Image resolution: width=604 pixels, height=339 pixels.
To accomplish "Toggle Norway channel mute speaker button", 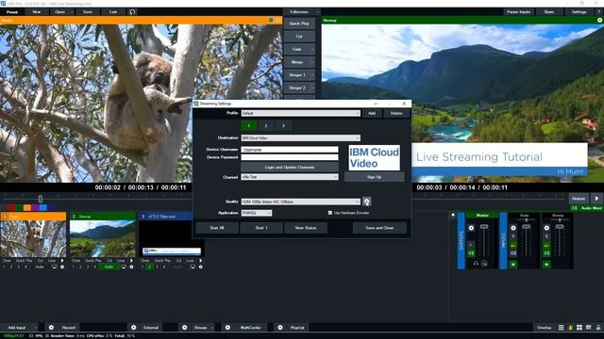I will click(x=546, y=253).
